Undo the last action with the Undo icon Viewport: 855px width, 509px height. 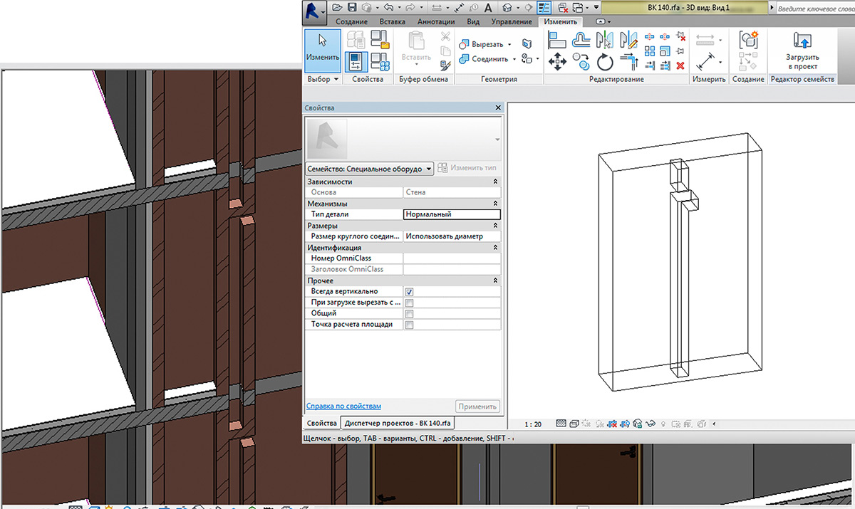tap(388, 8)
